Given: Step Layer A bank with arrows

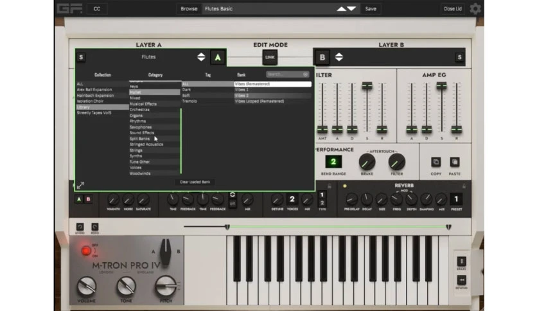Looking at the screenshot, I should click(x=202, y=57).
